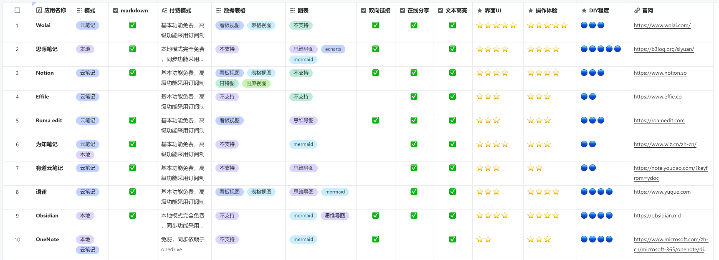
Task: Click the star icon in DIY程度 header
Action: (584, 10)
